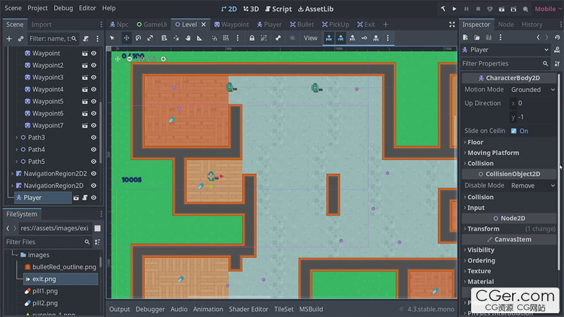Image resolution: width=564 pixels, height=317 pixels.
Task: Zoom in the canvas with plus button
Action: click(163, 59)
